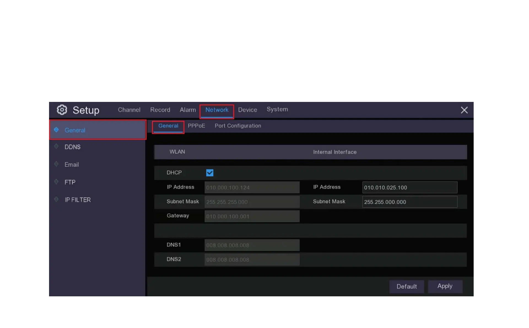529x328 pixels.
Task: Uncheck the DHCP checkbox
Action: click(210, 173)
